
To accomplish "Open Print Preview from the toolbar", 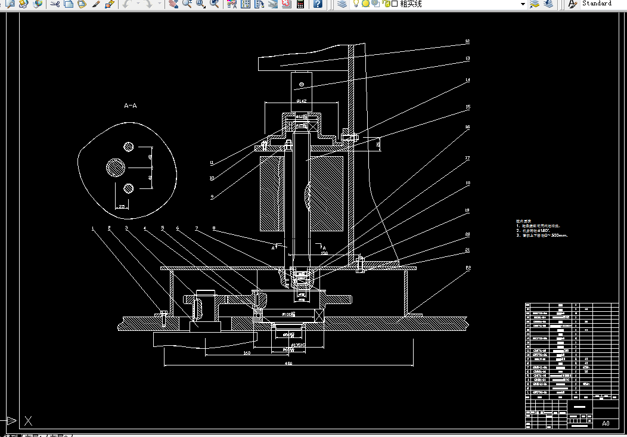I will (x=10, y=4).
